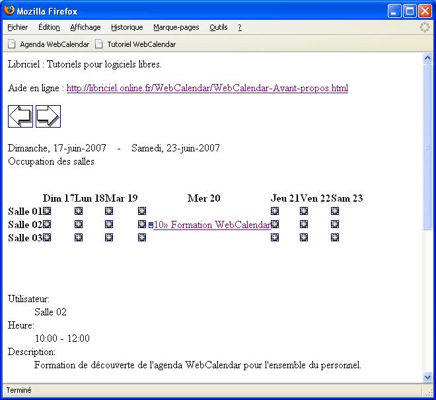Open the Affichage menu

pyautogui.click(x=85, y=27)
